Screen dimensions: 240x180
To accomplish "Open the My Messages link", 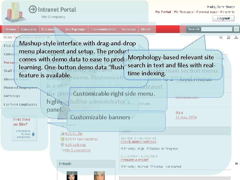I will tap(184, 12).
